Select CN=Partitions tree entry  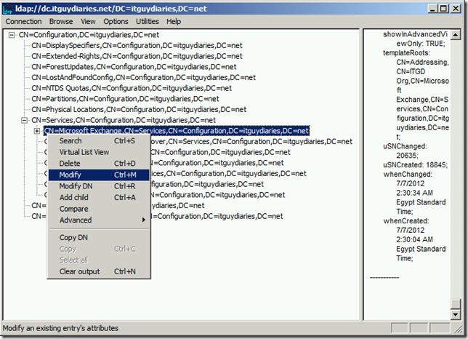[x=125, y=99]
